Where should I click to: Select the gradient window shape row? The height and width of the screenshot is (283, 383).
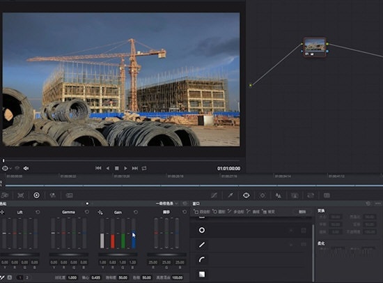(x=251, y=274)
